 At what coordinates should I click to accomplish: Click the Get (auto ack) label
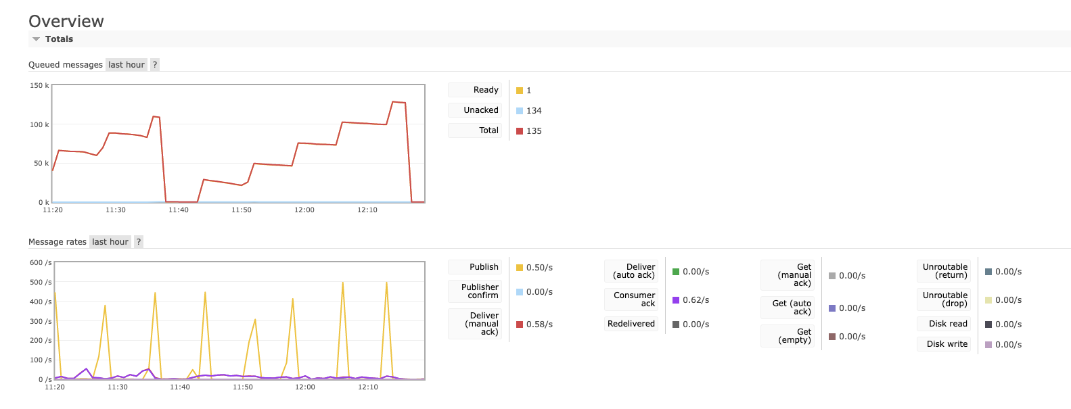point(788,308)
